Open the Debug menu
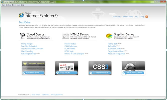The width and height of the screenshot is (167, 100). pyautogui.click(x=8, y=5)
